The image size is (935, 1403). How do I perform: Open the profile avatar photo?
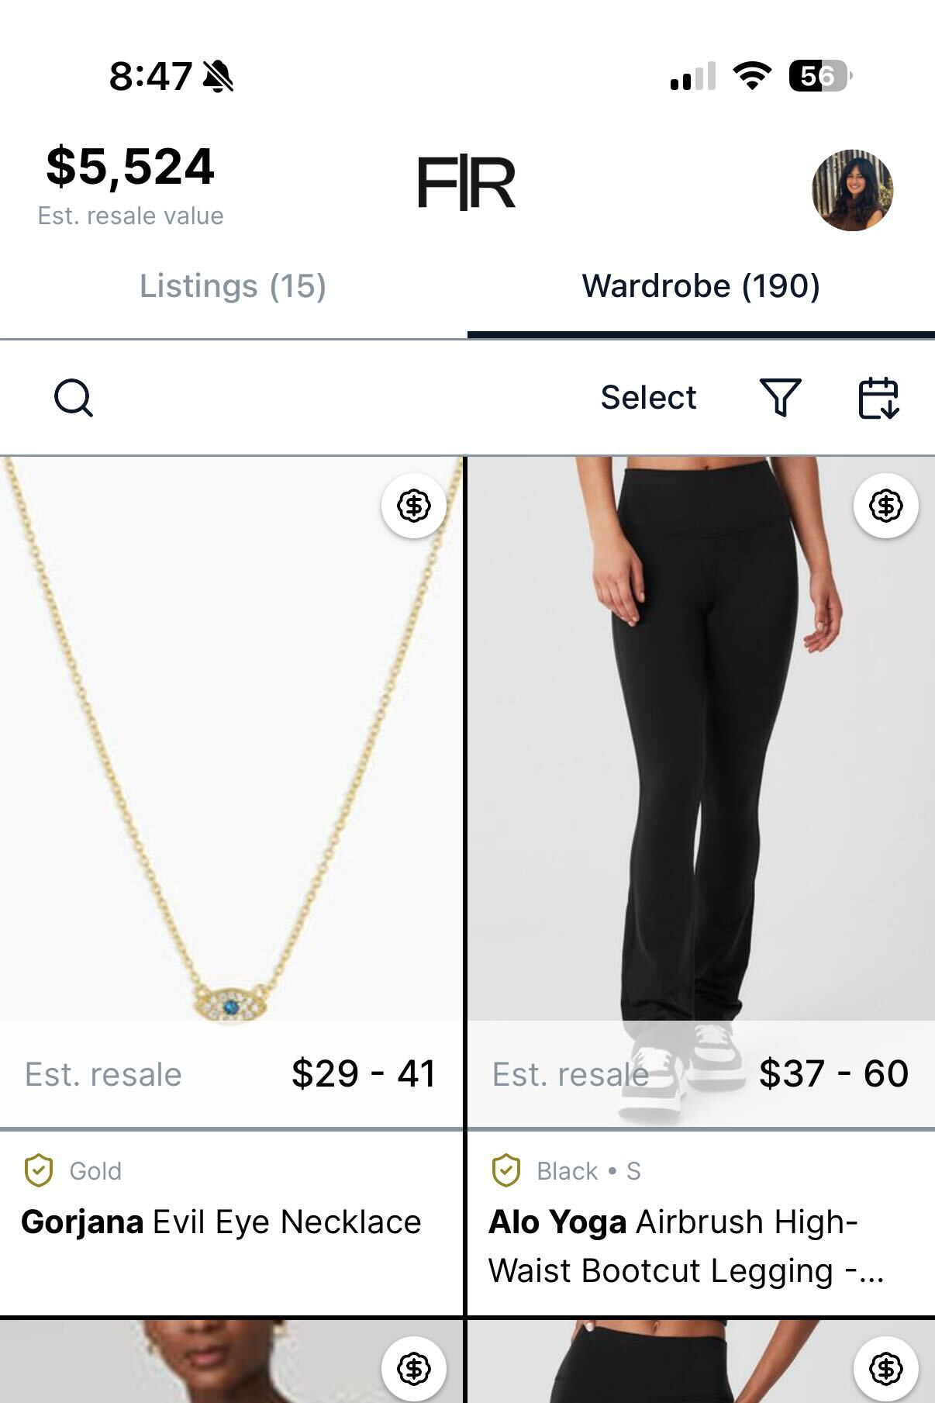pyautogui.click(x=852, y=190)
